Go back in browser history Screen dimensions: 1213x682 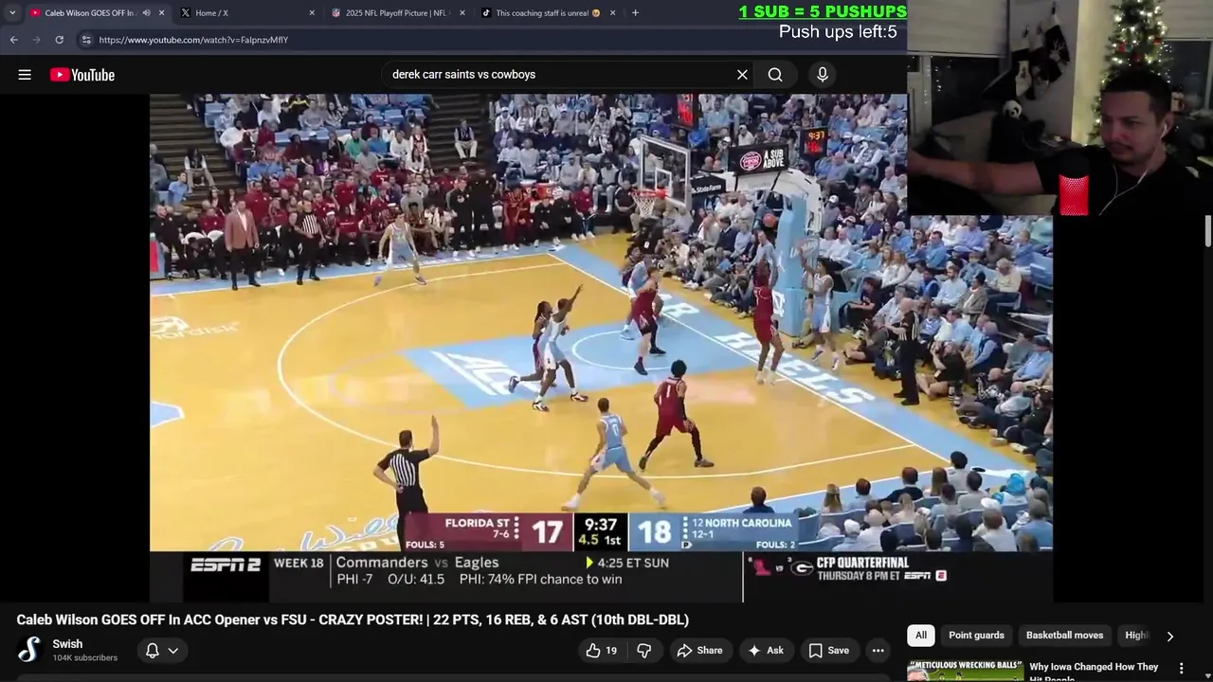[13, 40]
